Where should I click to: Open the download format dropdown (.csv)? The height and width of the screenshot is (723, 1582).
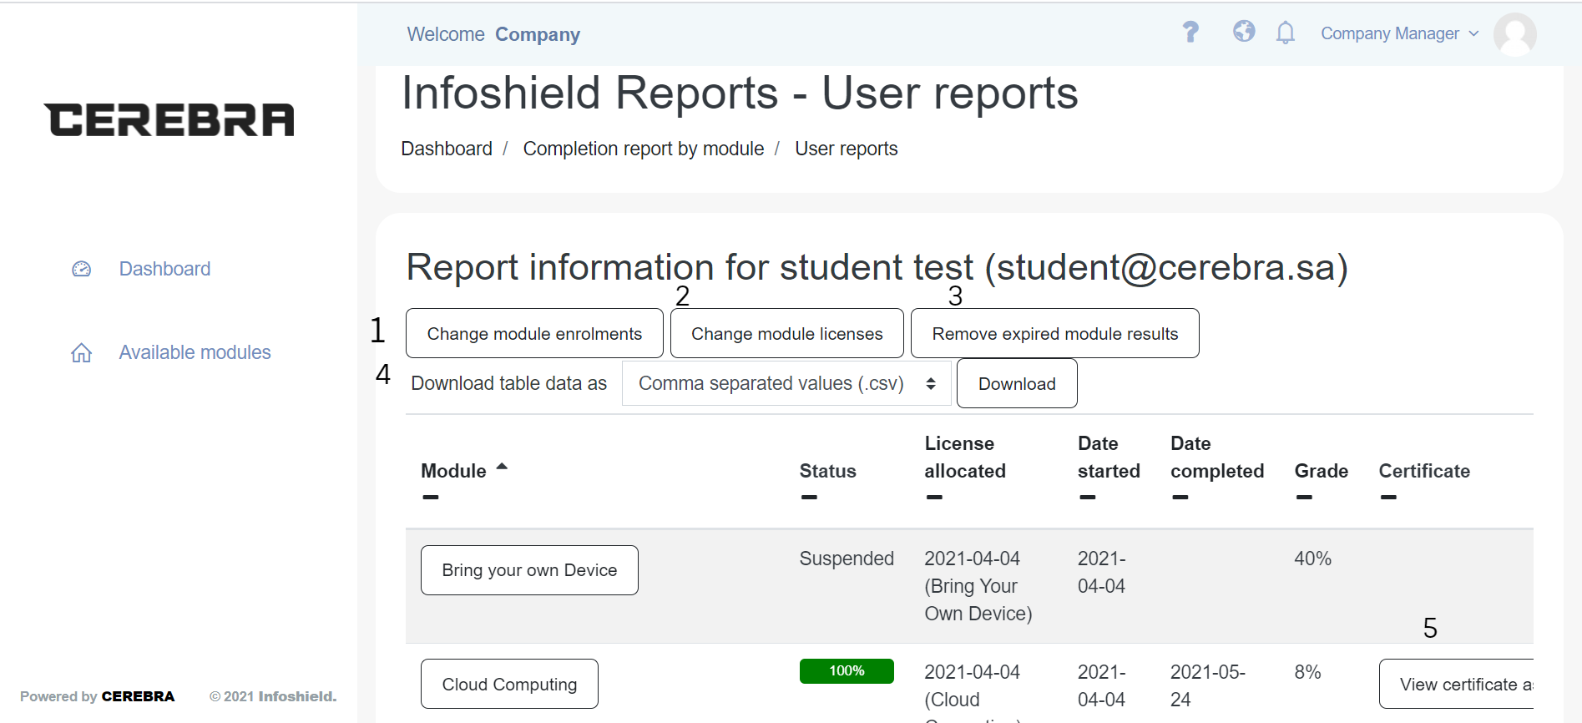point(786,383)
